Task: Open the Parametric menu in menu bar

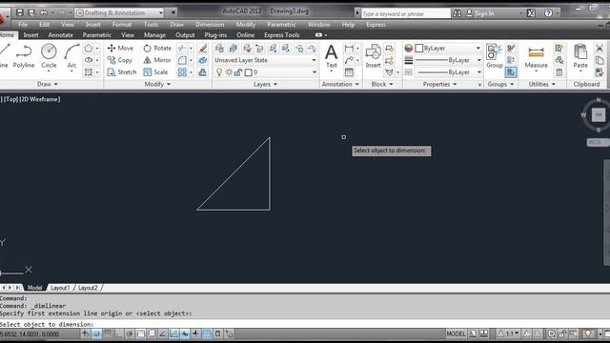Action: coord(281,25)
